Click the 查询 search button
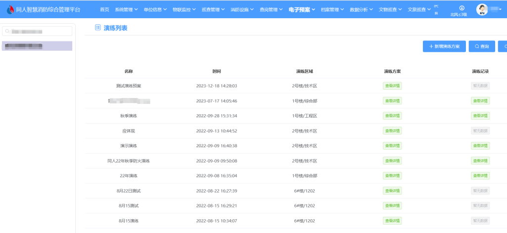The height and width of the screenshot is (233, 507). pyautogui.click(x=482, y=46)
